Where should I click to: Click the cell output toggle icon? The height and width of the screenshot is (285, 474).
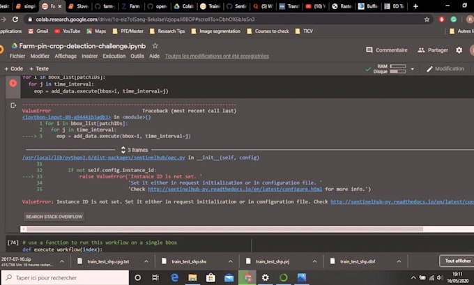pos(13,106)
